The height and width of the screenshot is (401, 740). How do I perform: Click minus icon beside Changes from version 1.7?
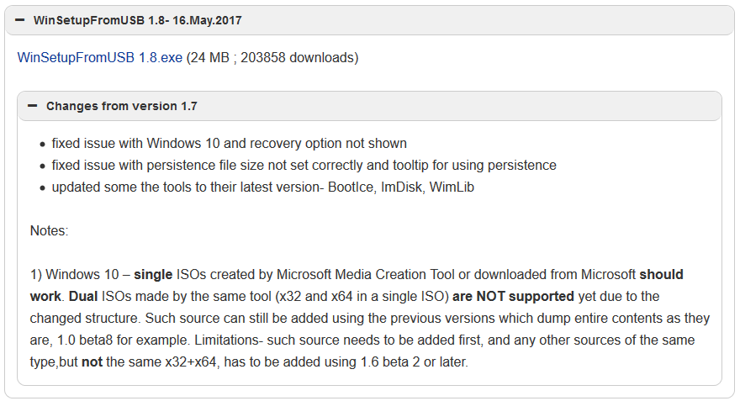(x=33, y=106)
